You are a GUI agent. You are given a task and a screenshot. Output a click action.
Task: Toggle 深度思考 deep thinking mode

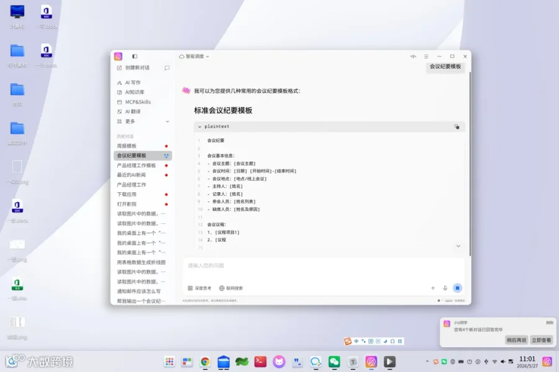[x=199, y=288]
